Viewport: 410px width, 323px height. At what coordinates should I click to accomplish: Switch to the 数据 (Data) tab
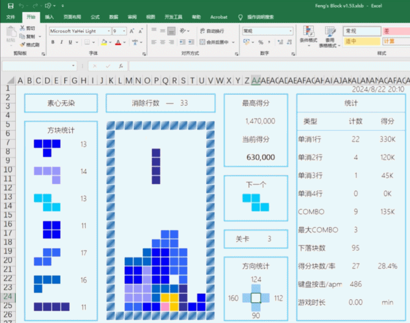click(114, 17)
